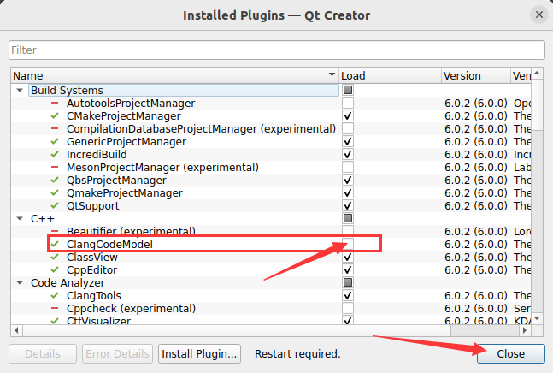Collapse the Code Analyzer category
Screen dimensions: 553x373
(x=20, y=282)
